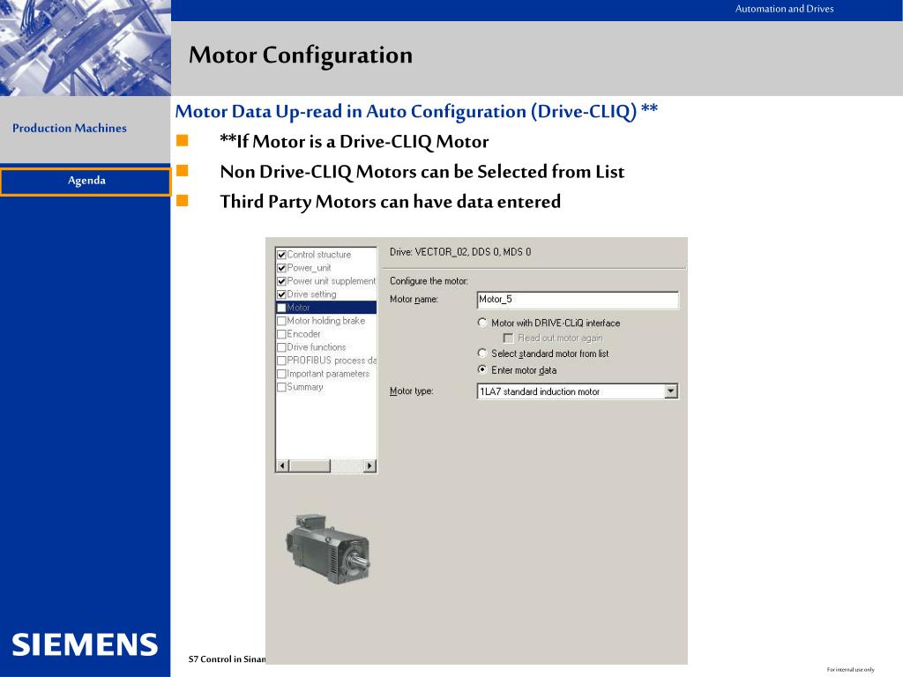Check the Motor step checkbox
This screenshot has width=903, height=677.
click(281, 308)
